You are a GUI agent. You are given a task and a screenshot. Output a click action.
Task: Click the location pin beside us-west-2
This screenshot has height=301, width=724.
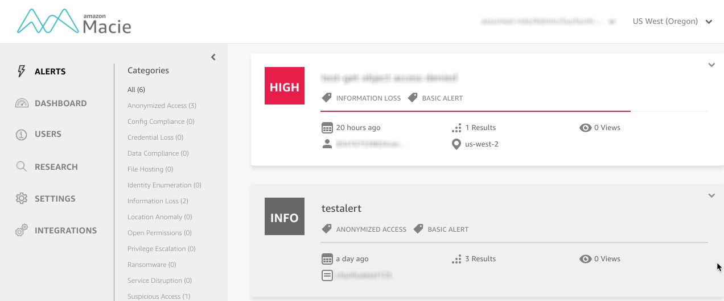tap(456, 144)
